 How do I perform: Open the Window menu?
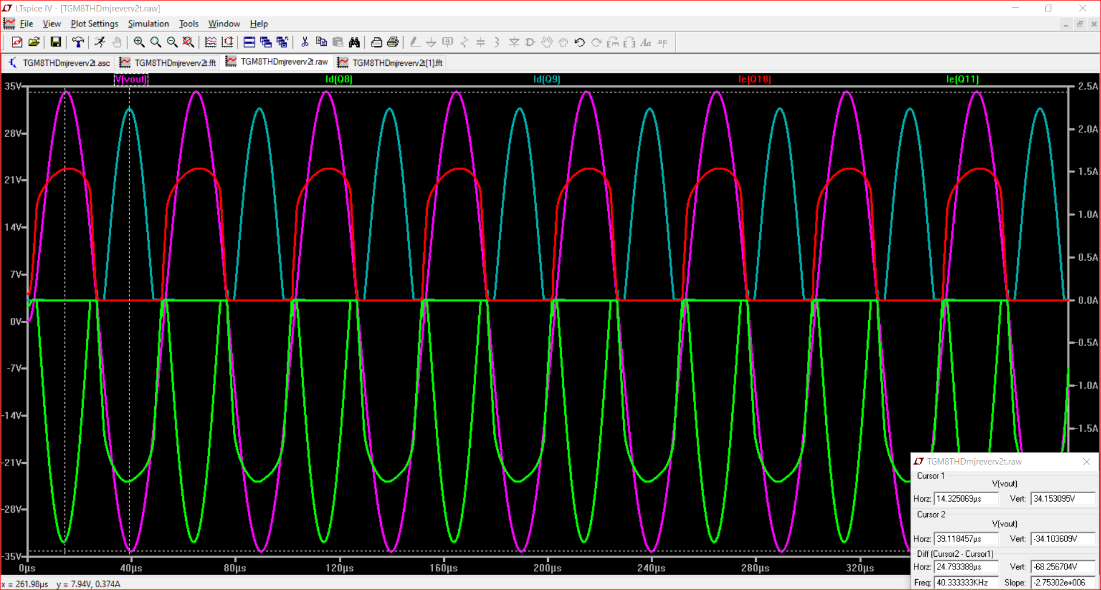click(x=224, y=23)
